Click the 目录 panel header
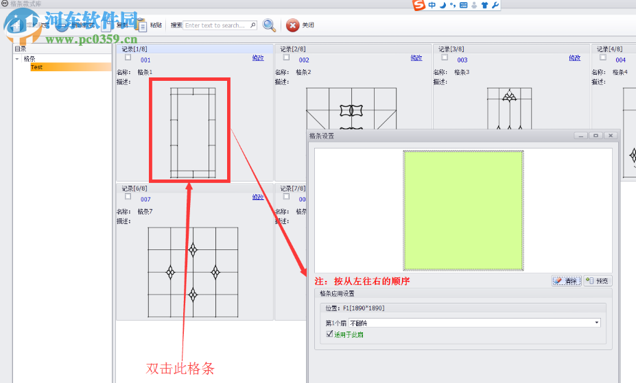This screenshot has height=383, width=636. (x=62, y=49)
